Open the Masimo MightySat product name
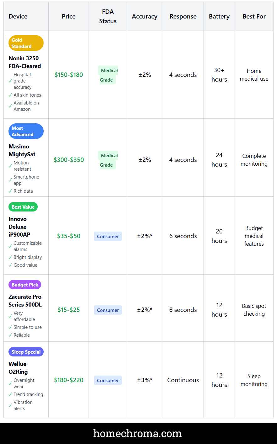 point(22,150)
